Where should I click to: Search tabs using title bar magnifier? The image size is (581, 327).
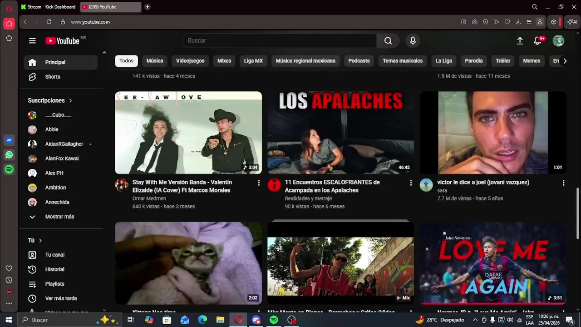[535, 7]
